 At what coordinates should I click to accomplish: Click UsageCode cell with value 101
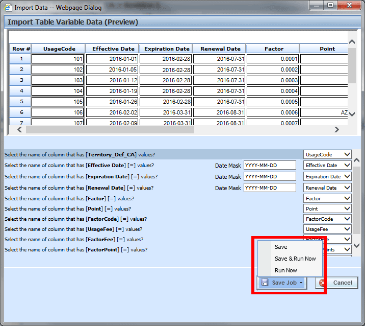tap(58, 59)
